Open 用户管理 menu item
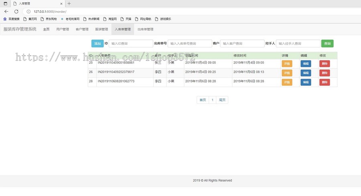Image resolution: width=361 pixels, height=196 pixels. (63, 29)
